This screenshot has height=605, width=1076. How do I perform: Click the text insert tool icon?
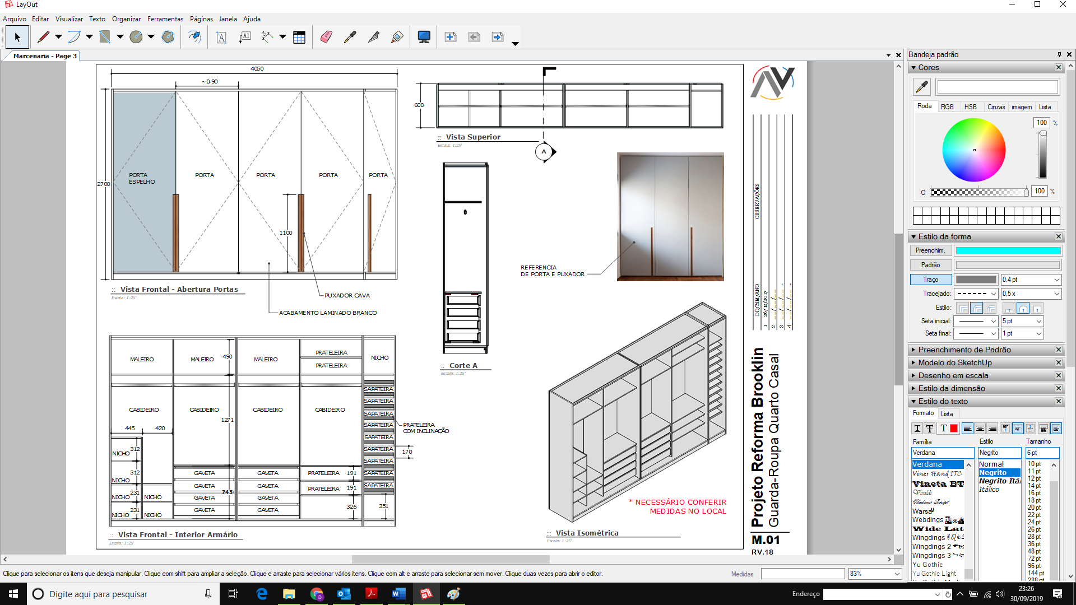pos(222,36)
